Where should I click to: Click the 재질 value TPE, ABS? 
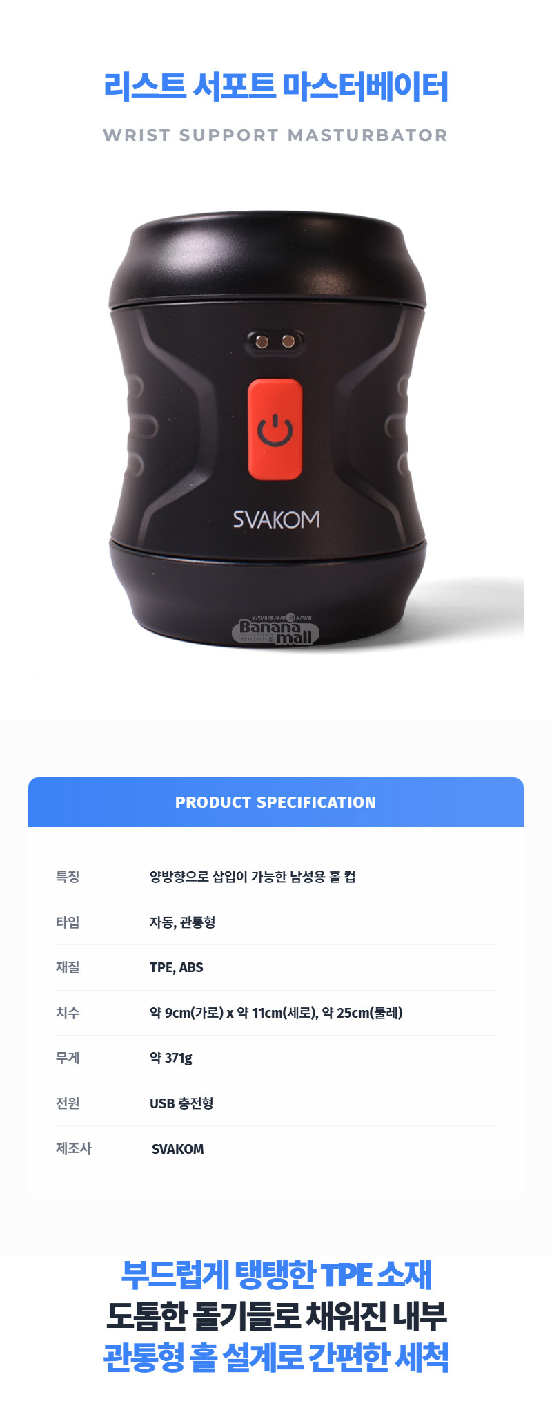click(177, 967)
